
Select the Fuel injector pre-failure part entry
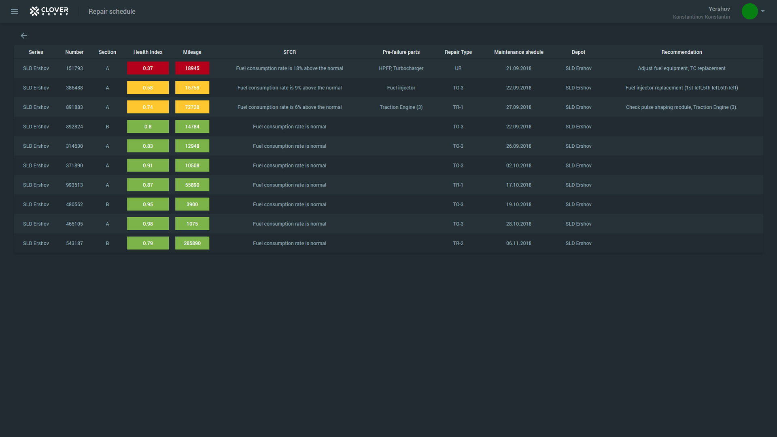click(401, 88)
